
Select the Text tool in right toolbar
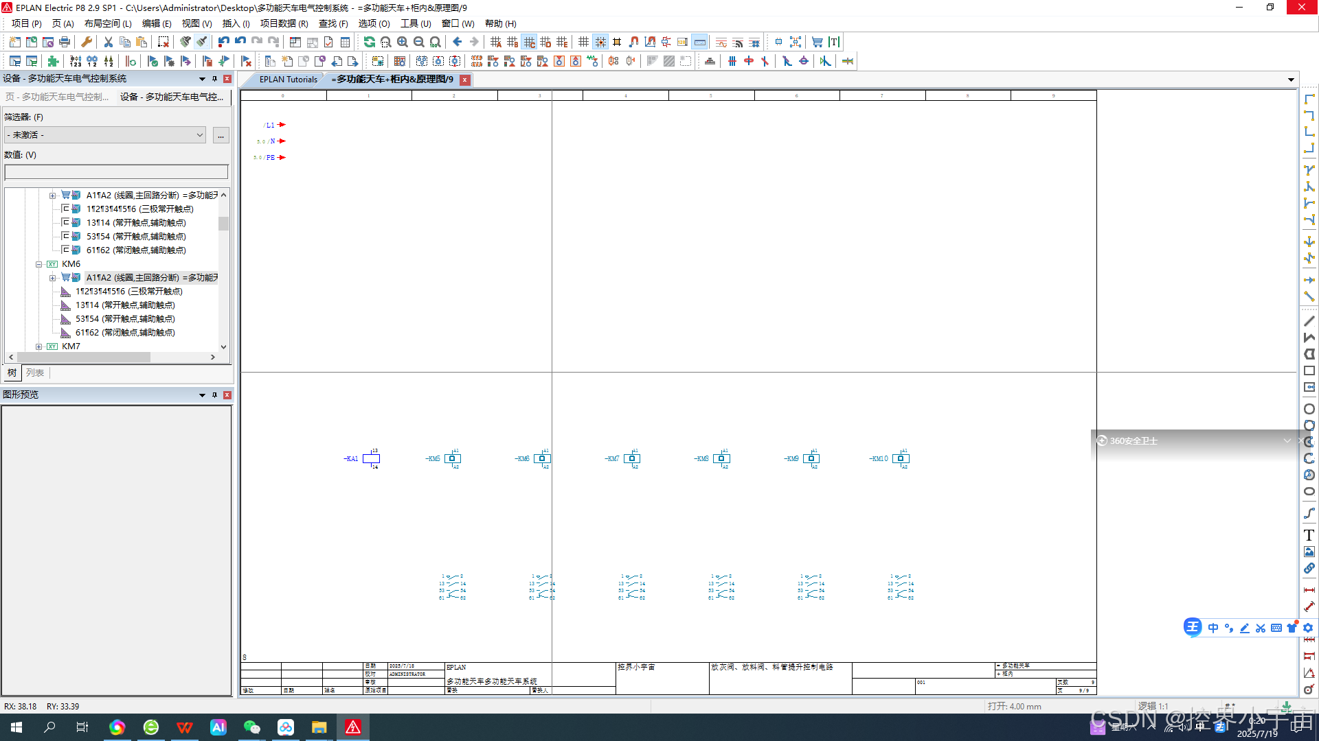pyautogui.click(x=1309, y=535)
